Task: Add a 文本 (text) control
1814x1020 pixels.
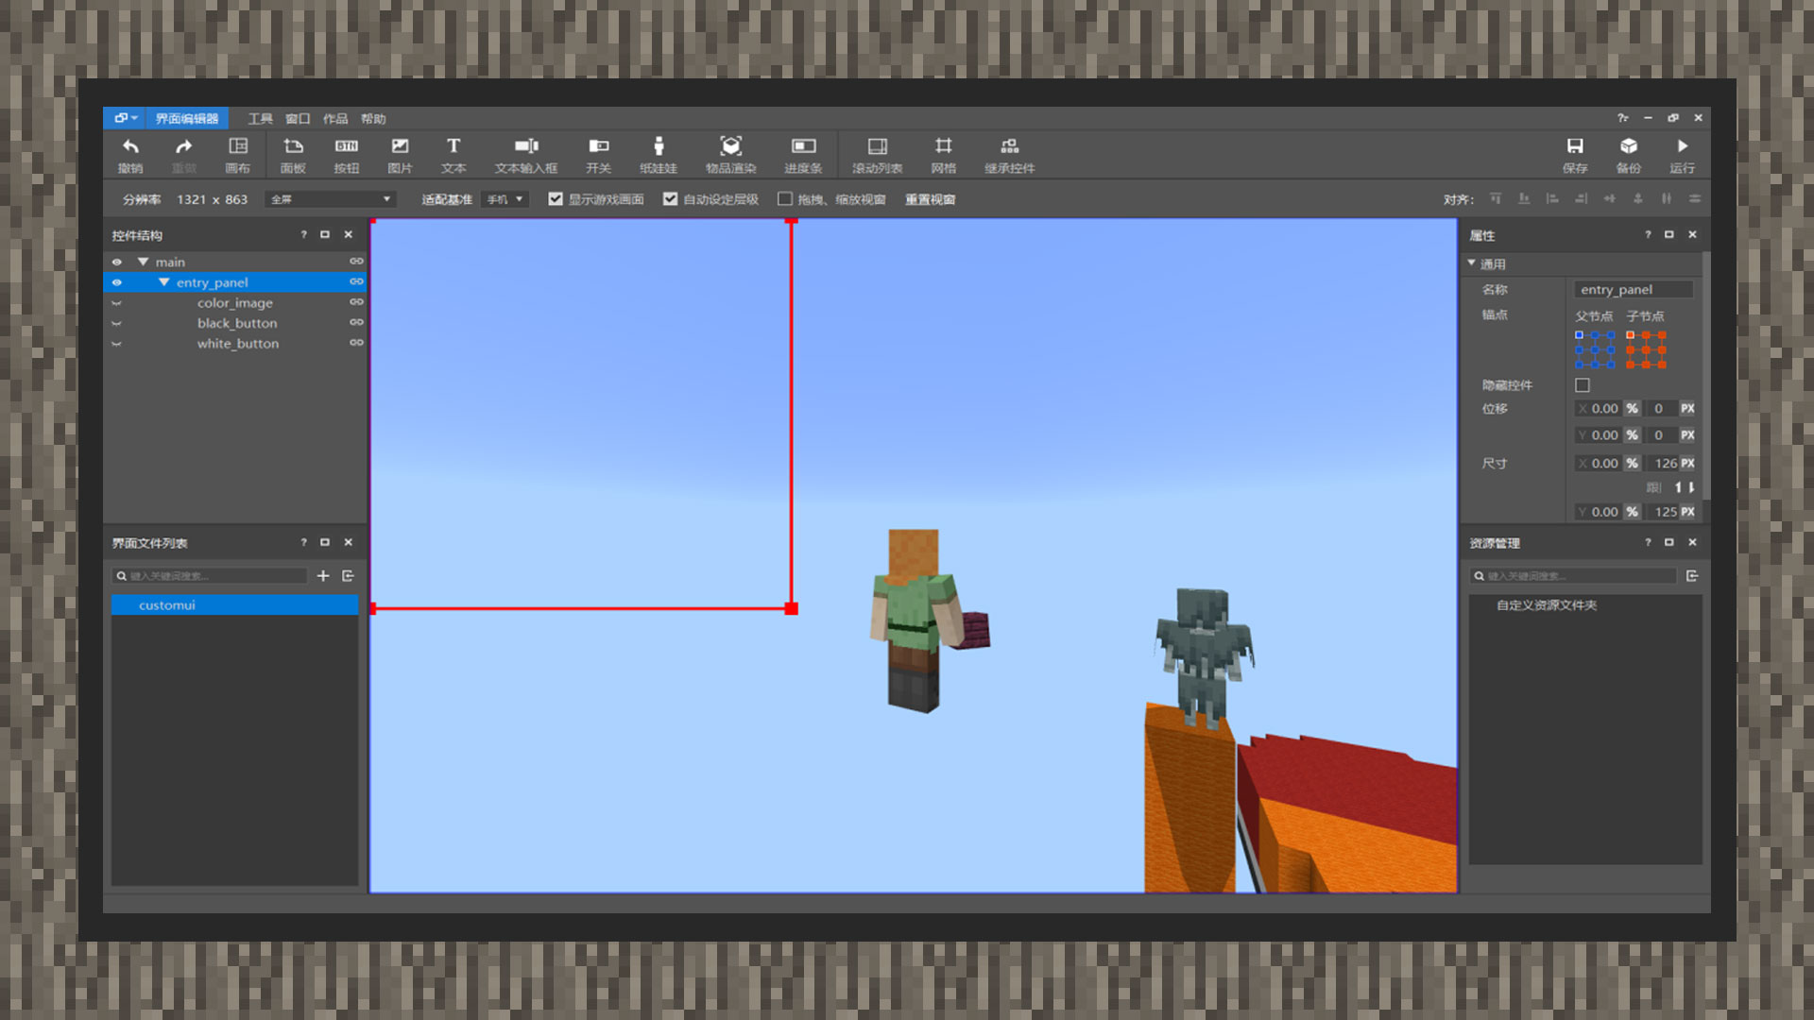Action: pos(453,155)
